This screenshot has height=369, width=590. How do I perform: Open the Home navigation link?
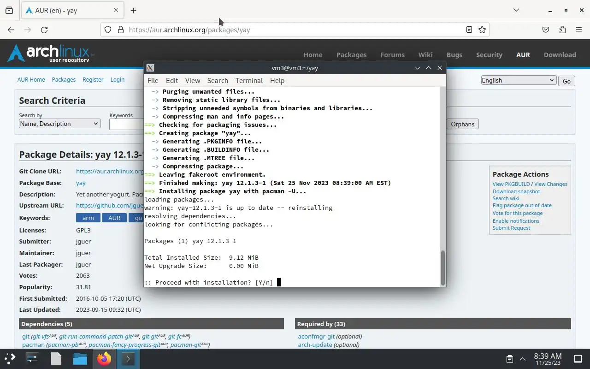313,54
